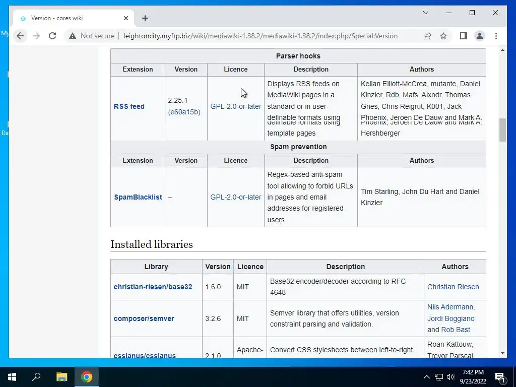Open the e60a15b commit link
This screenshot has width=516, height=387.
(184, 112)
